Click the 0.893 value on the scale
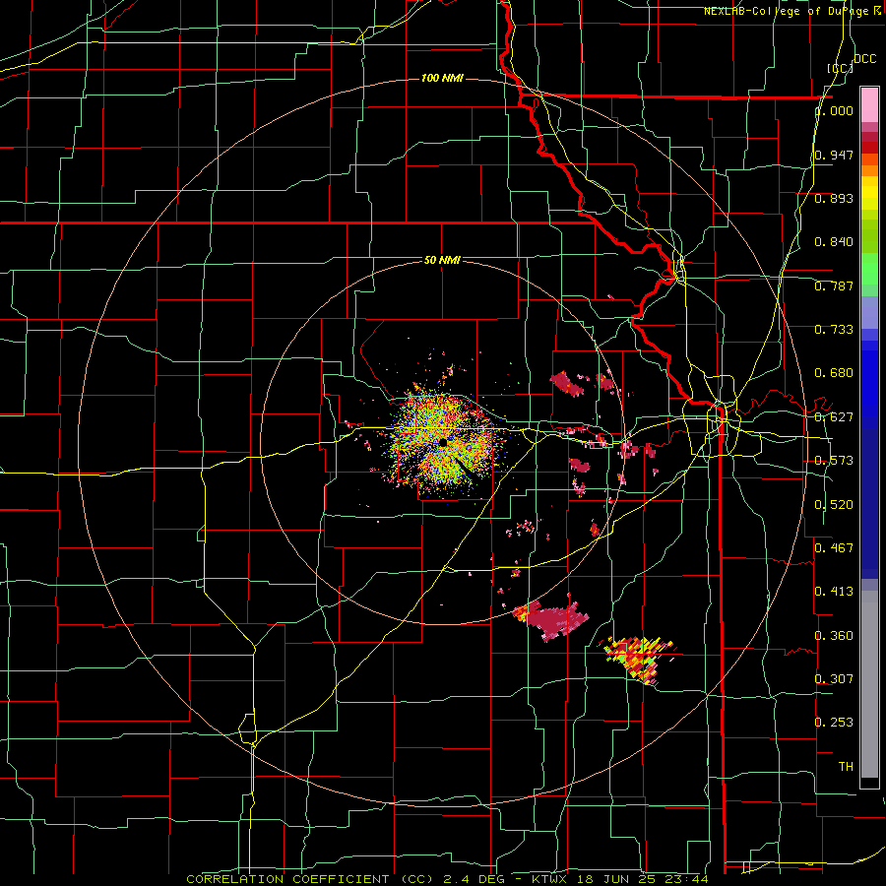Image resolution: width=886 pixels, height=886 pixels. 834,198
